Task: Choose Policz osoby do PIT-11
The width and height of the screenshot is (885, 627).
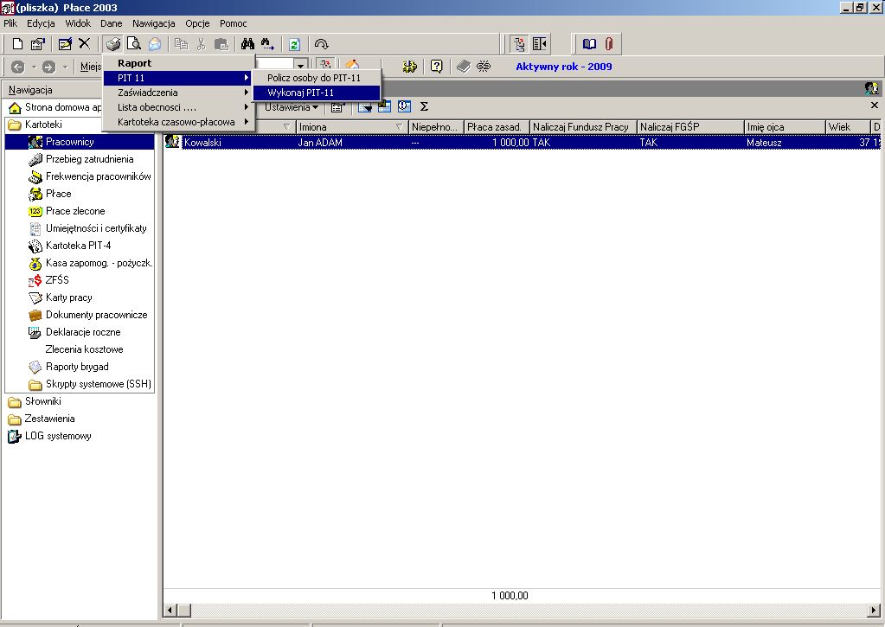Action: pyautogui.click(x=316, y=78)
